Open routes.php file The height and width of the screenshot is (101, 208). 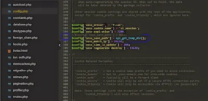(20, 97)
